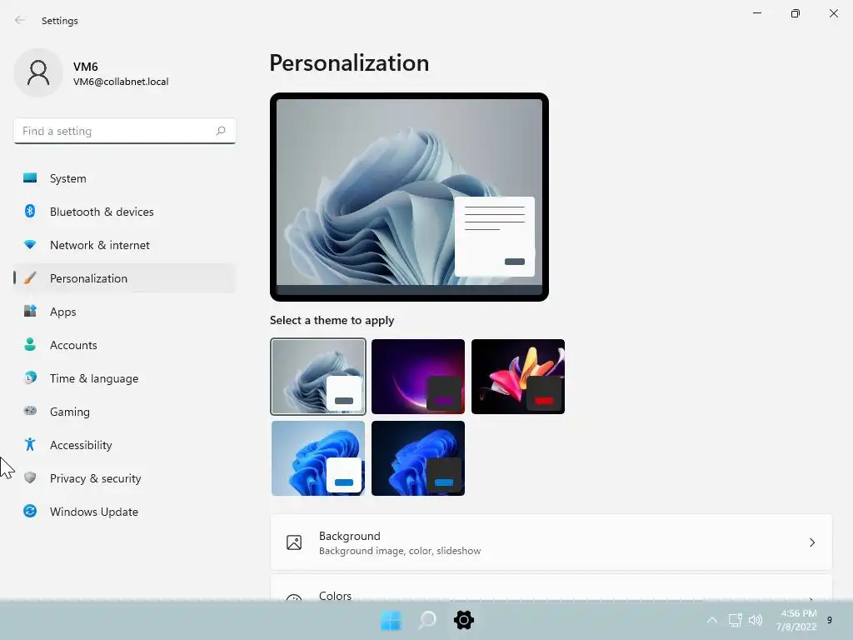The width and height of the screenshot is (853, 640).
Task: Click the Network wifi icon in sidebar
Action: [30, 245]
